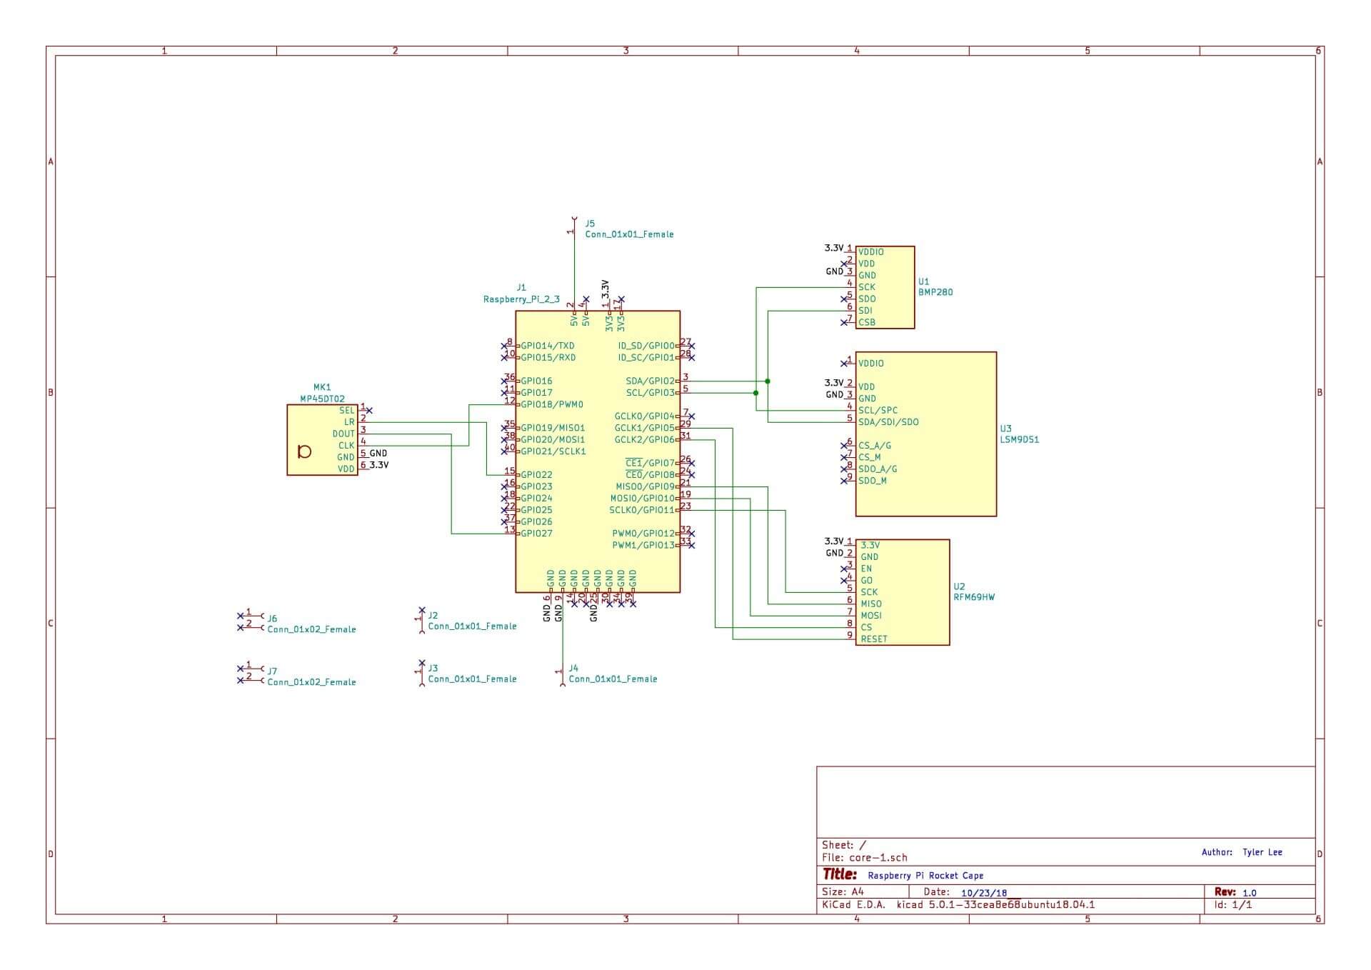The width and height of the screenshot is (1371, 970).
Task: Click the MISO pin on RFM69HW
Action: (871, 604)
